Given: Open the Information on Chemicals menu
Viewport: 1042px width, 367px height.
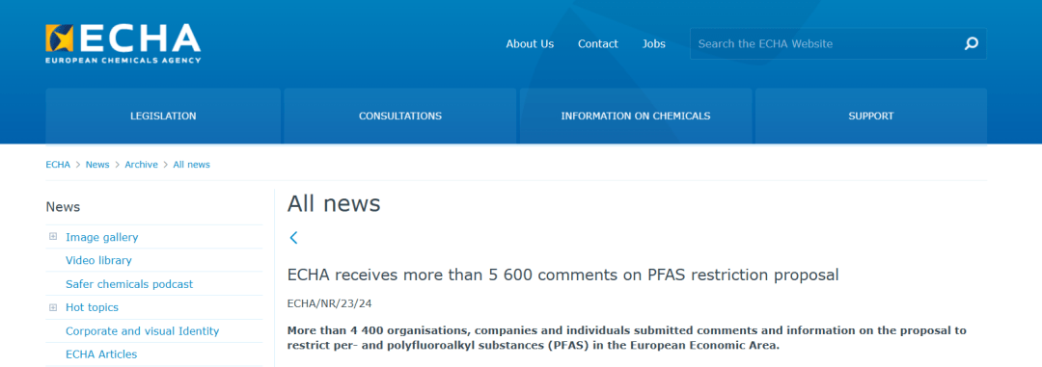Looking at the screenshot, I should 635,116.
